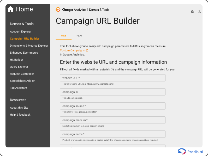Image resolution: width=208 pixels, height=156 pixels.
Task: Select Campaign URL Builder in the sidebar
Action: [25, 39]
